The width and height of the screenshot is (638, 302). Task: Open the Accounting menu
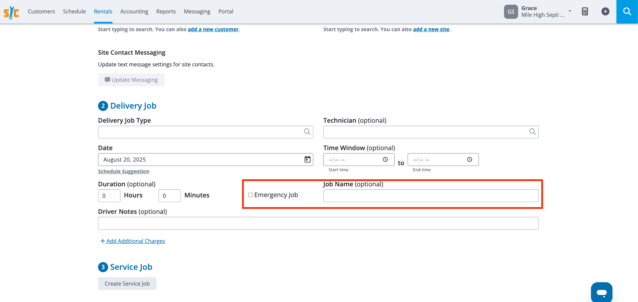click(x=134, y=11)
